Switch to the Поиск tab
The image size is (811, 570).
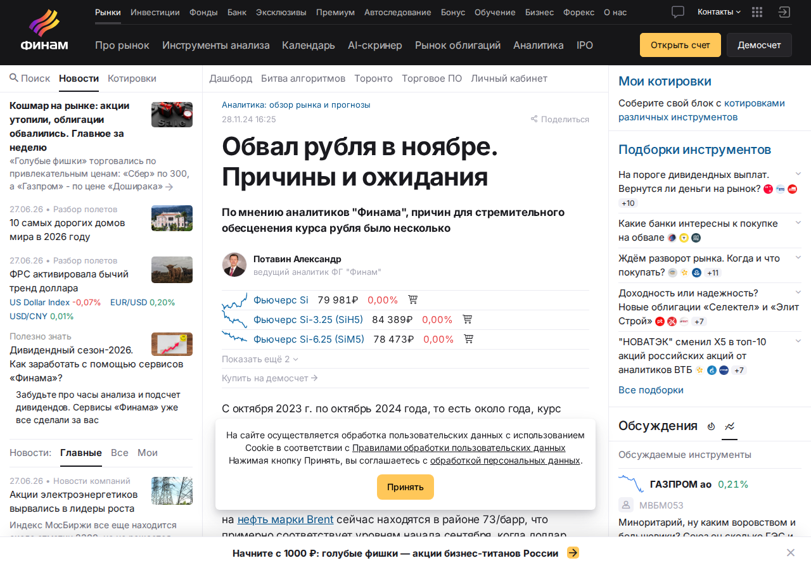pyautogui.click(x=30, y=78)
